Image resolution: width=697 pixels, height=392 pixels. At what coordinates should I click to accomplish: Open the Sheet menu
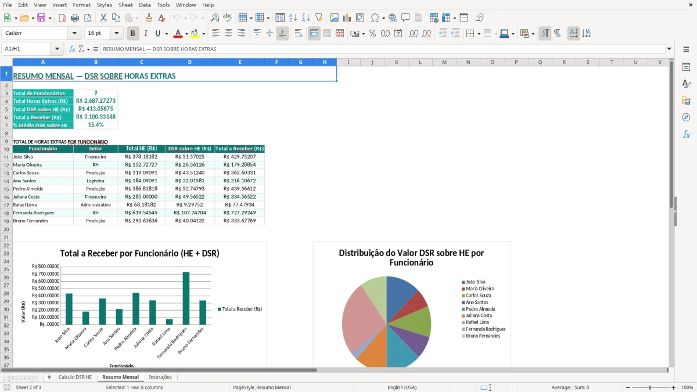(125, 5)
